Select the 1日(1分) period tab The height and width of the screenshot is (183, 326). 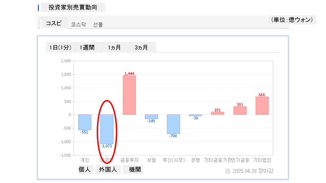(x=60, y=48)
